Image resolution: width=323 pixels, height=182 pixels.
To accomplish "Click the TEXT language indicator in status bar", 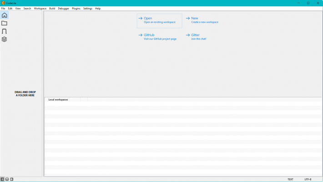I will point(290,179).
